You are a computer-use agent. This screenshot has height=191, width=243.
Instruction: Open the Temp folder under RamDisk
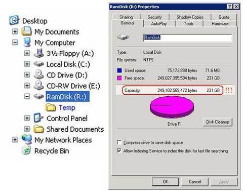tap(67, 107)
